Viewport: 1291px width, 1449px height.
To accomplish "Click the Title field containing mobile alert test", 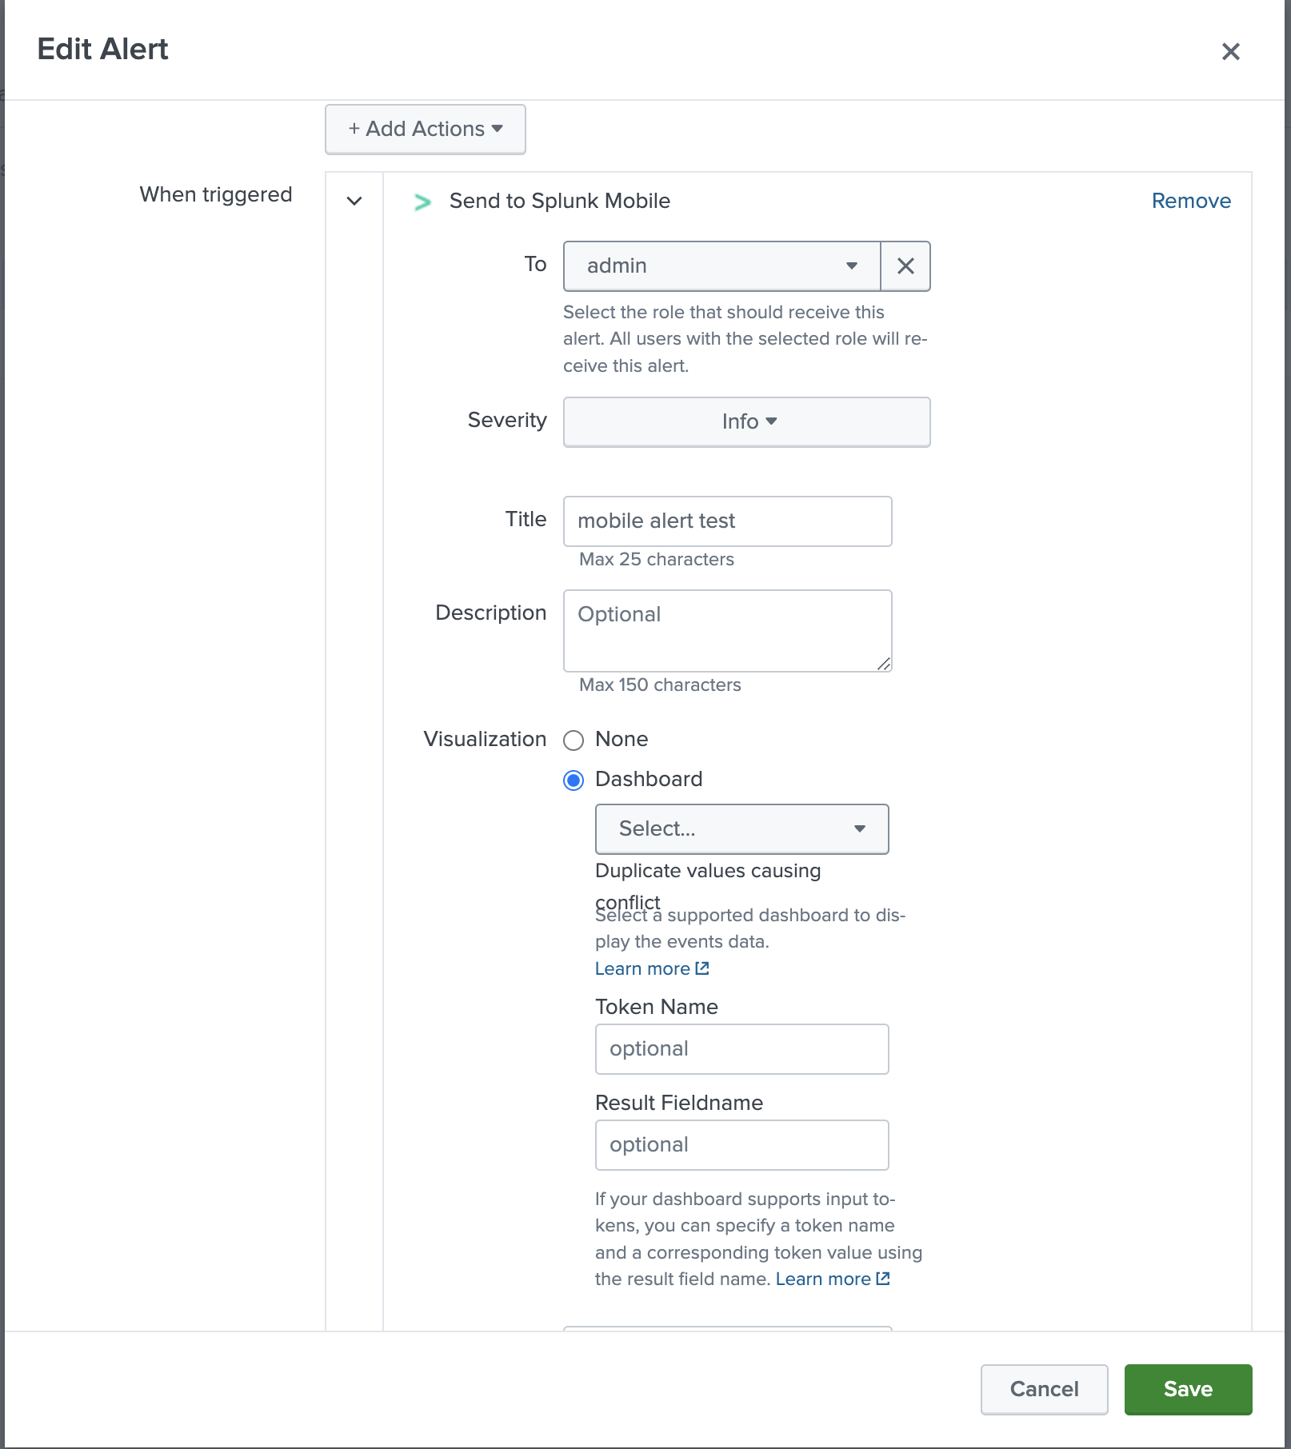I will pos(727,521).
